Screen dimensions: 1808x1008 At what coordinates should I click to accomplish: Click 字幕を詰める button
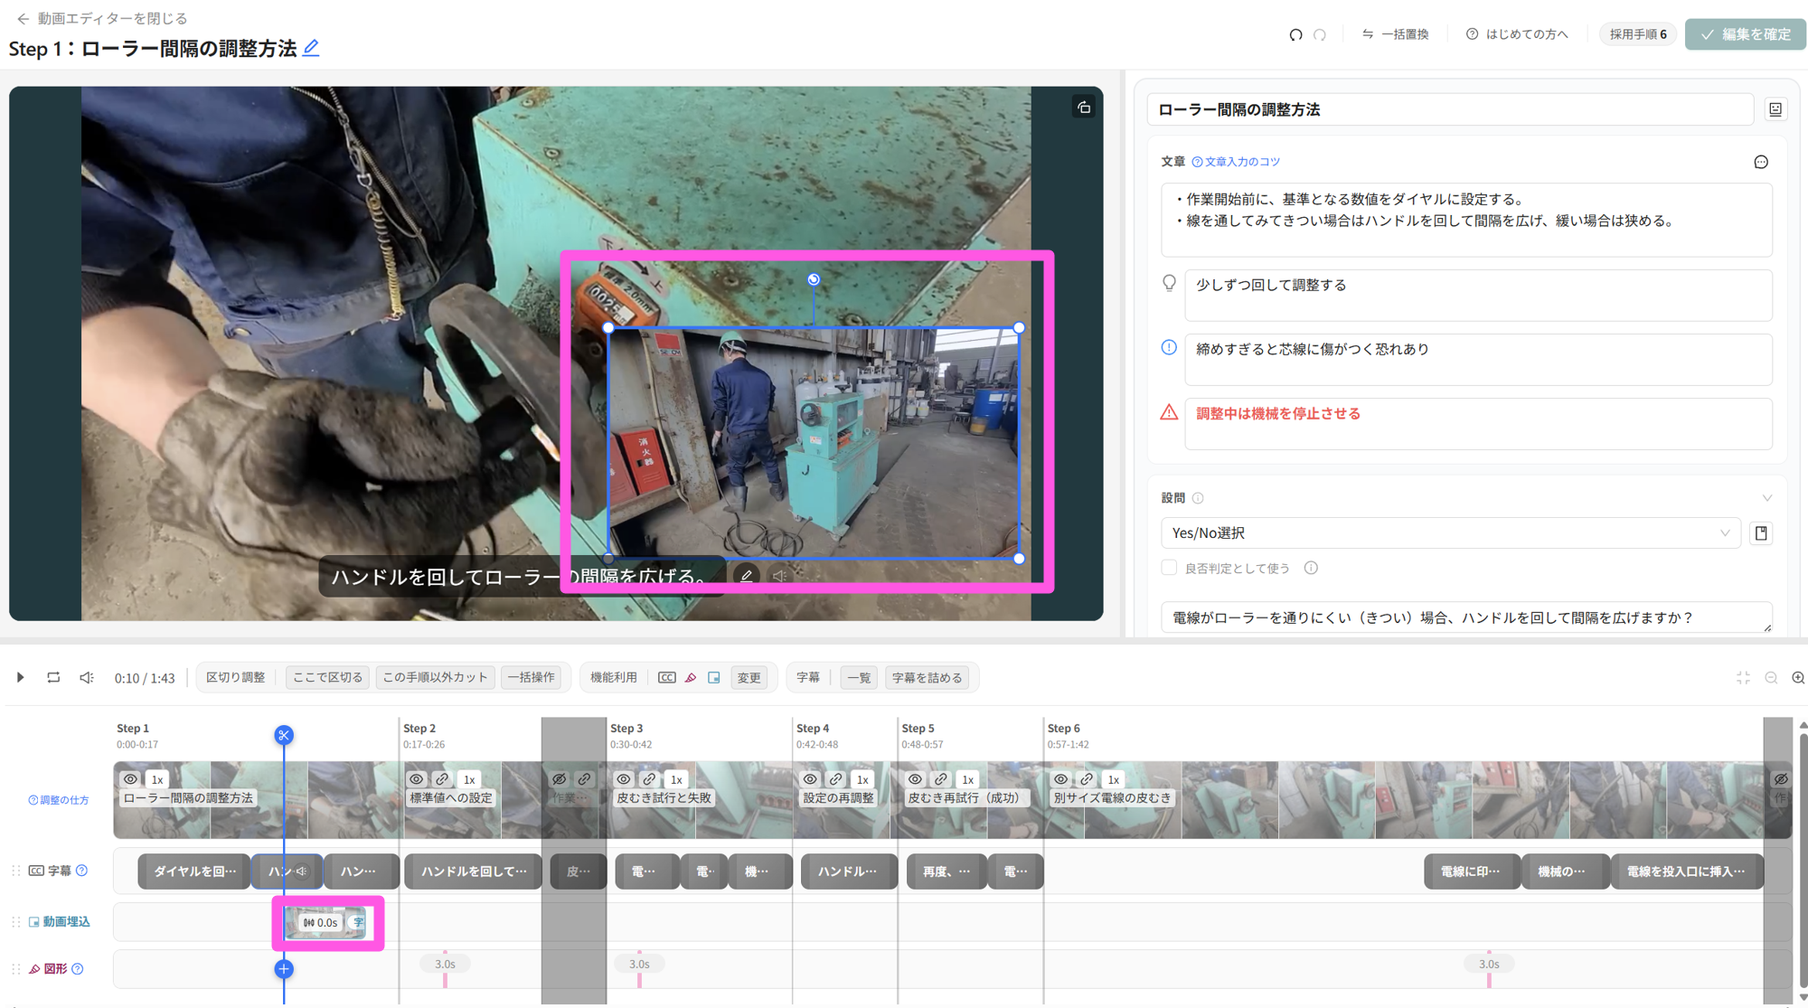coord(928,677)
